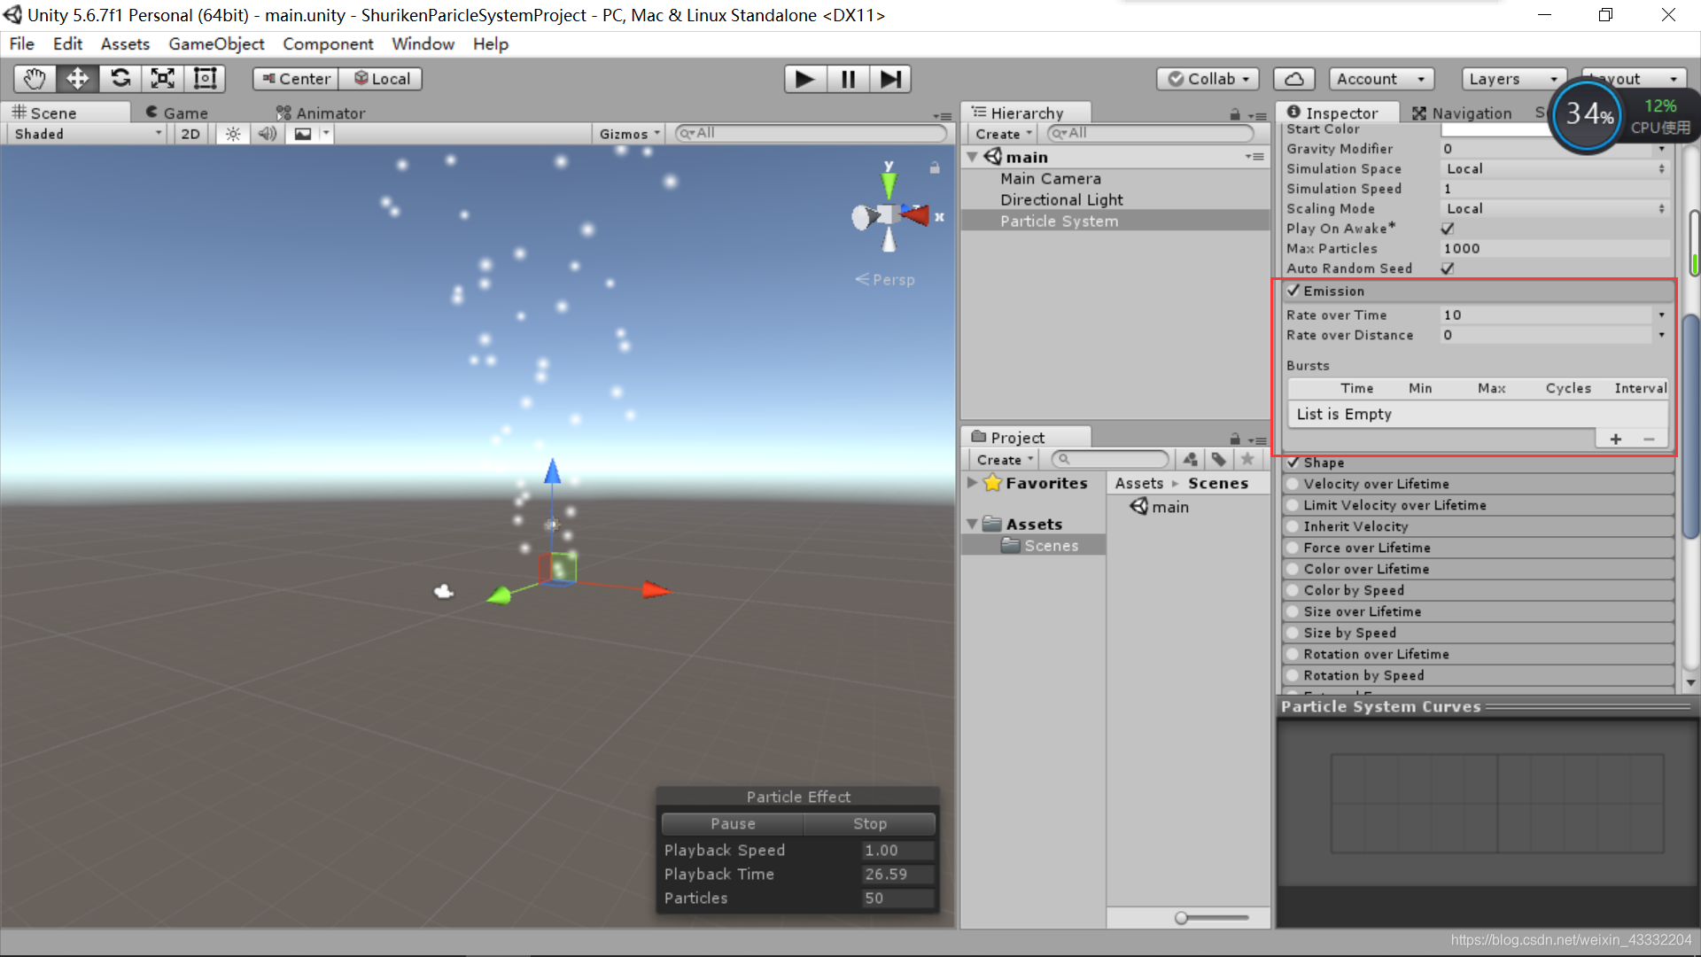Image resolution: width=1701 pixels, height=957 pixels.
Task: Open Hierarchy Create menu
Action: tap(1003, 134)
